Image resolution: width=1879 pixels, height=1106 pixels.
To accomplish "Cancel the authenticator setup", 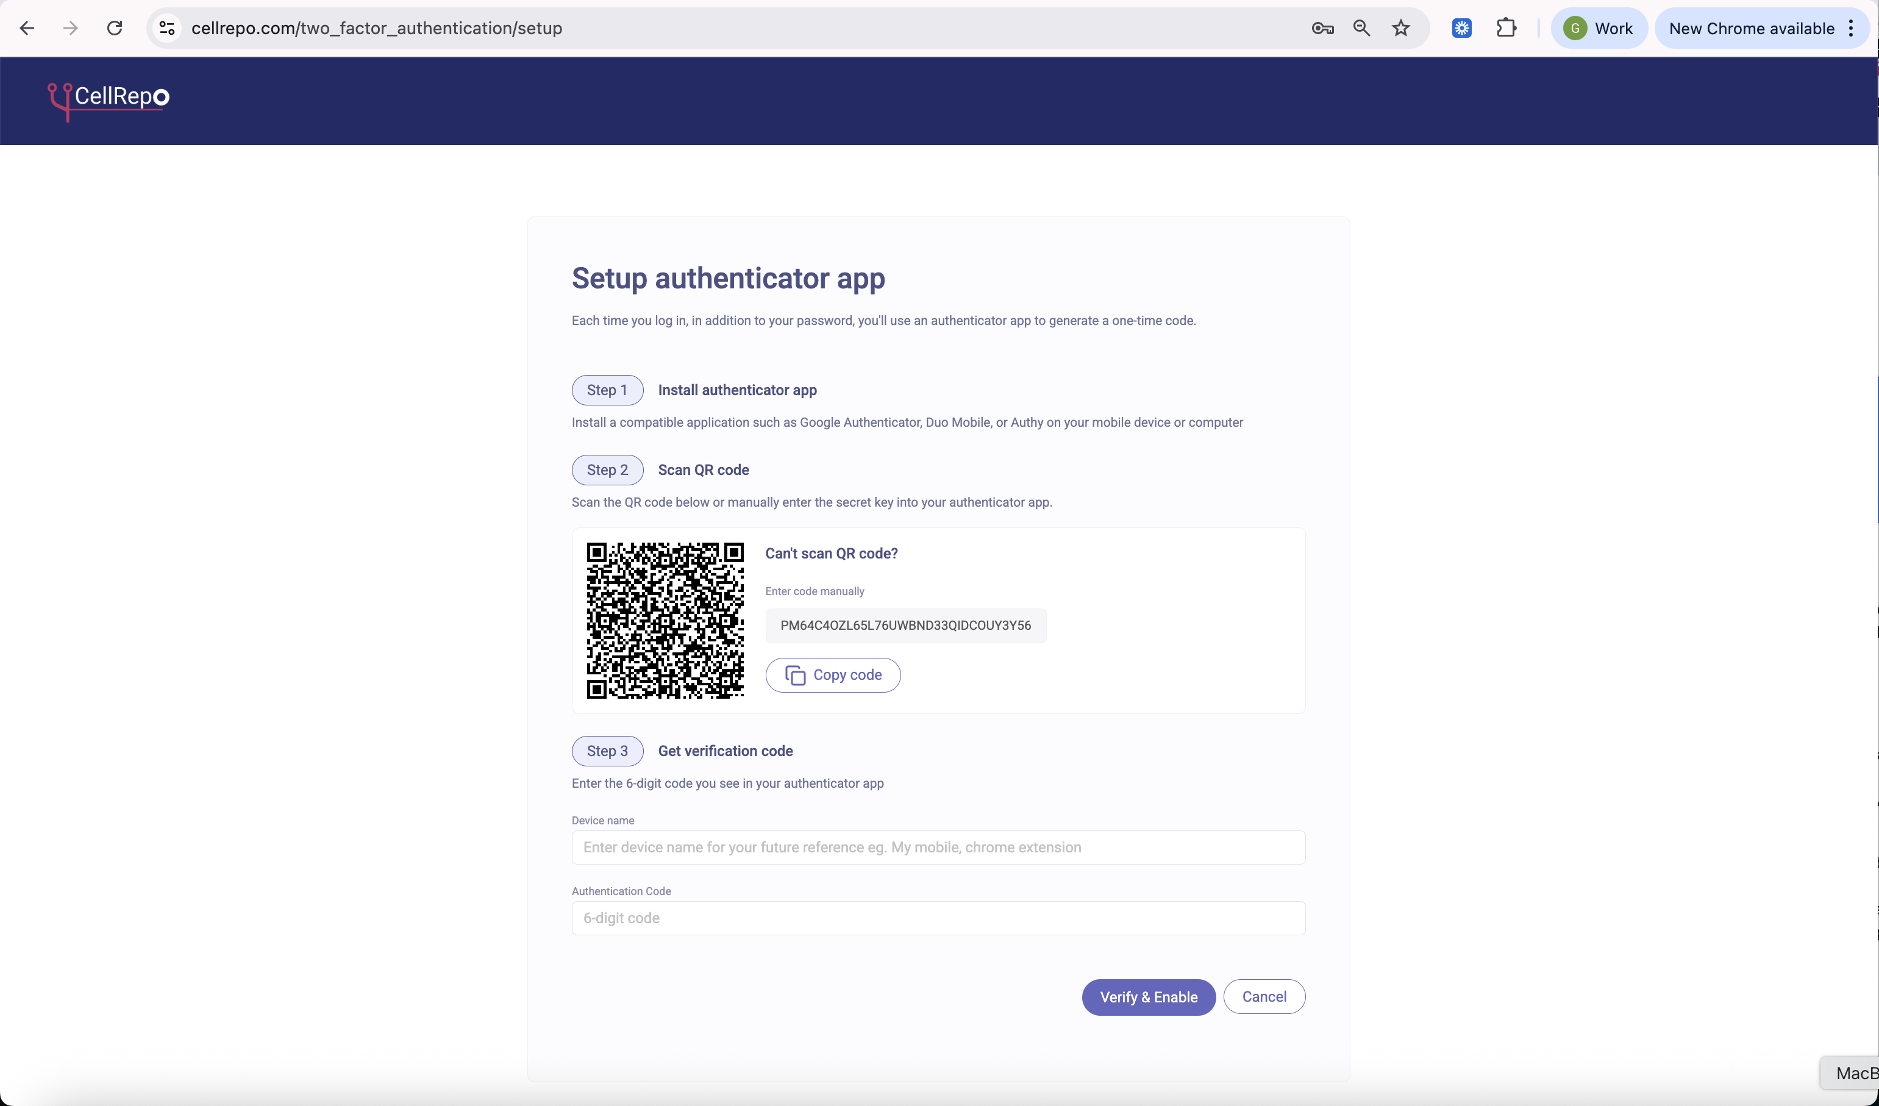I will tap(1264, 996).
